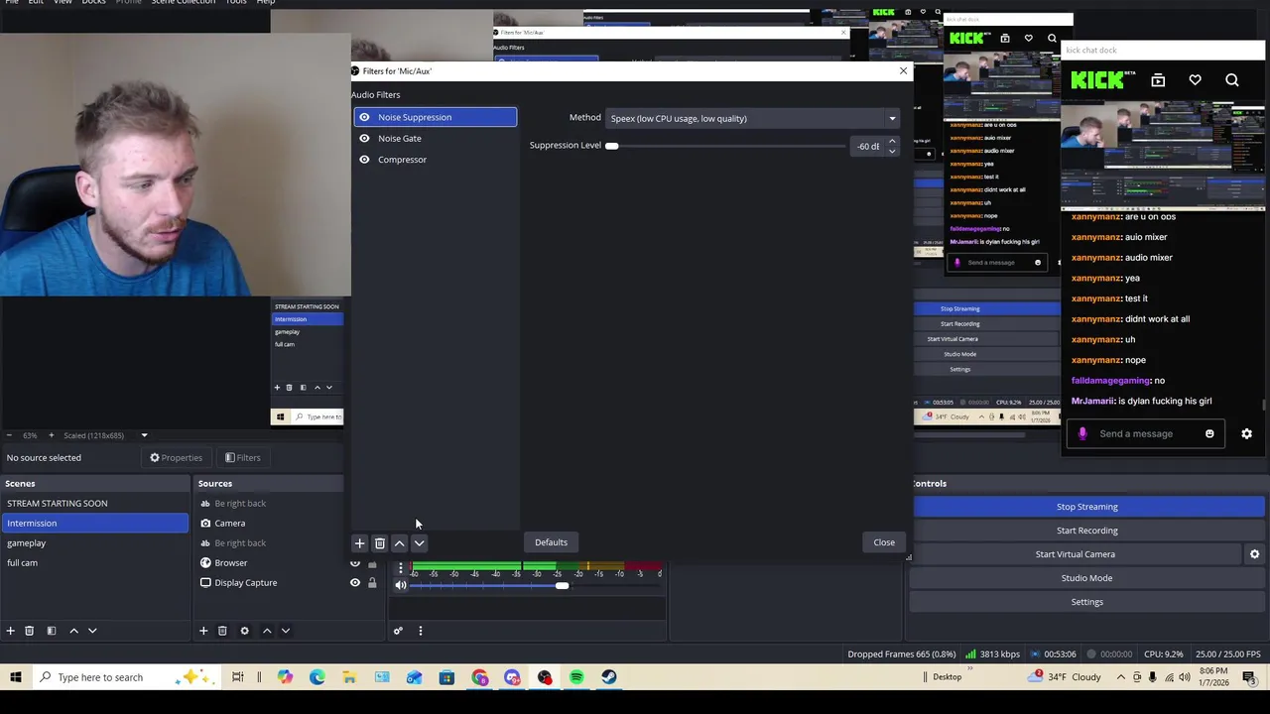The width and height of the screenshot is (1270, 714).
Task: Open the suppression Method dropdown
Action: coord(752,118)
